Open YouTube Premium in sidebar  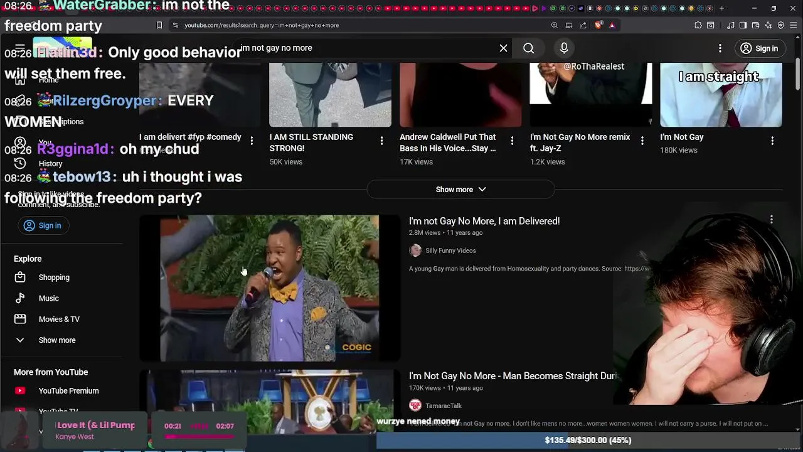[x=68, y=390]
